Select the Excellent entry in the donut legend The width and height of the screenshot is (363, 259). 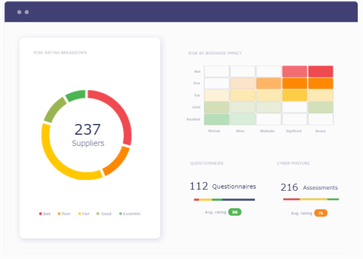130,214
